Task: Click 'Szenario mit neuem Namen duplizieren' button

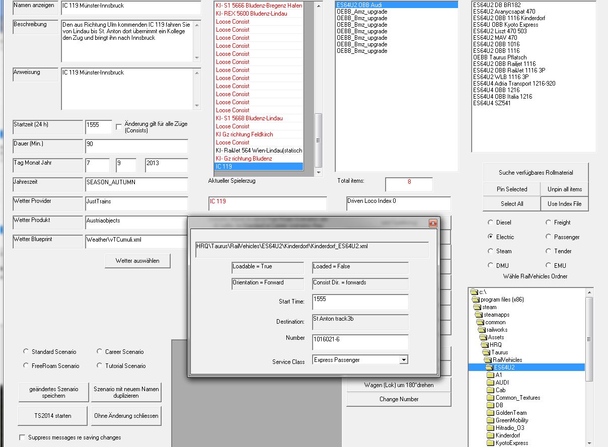Action: point(126,393)
